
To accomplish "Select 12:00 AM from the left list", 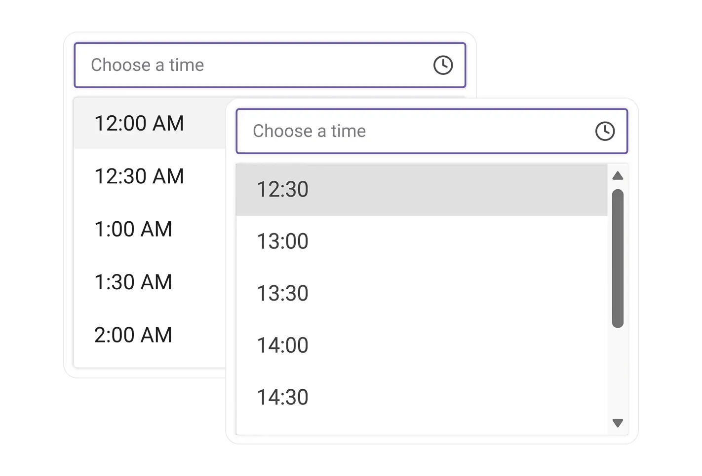I will point(139,123).
